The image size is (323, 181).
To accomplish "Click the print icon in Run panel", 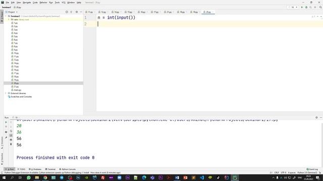I will pos(11,140).
